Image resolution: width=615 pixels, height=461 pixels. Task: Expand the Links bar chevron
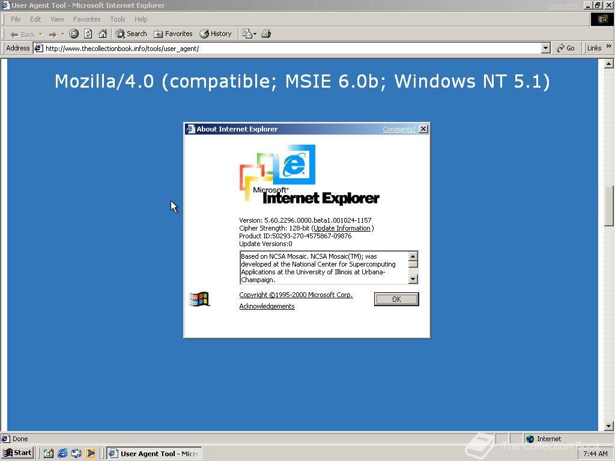tap(609, 46)
